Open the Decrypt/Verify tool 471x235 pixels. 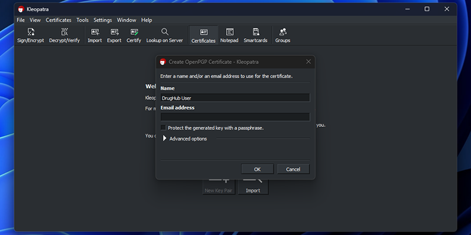[x=64, y=35]
